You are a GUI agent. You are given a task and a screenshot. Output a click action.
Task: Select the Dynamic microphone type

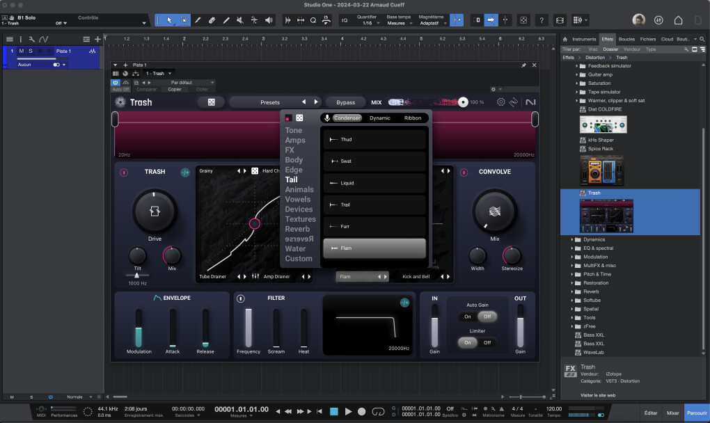379,118
